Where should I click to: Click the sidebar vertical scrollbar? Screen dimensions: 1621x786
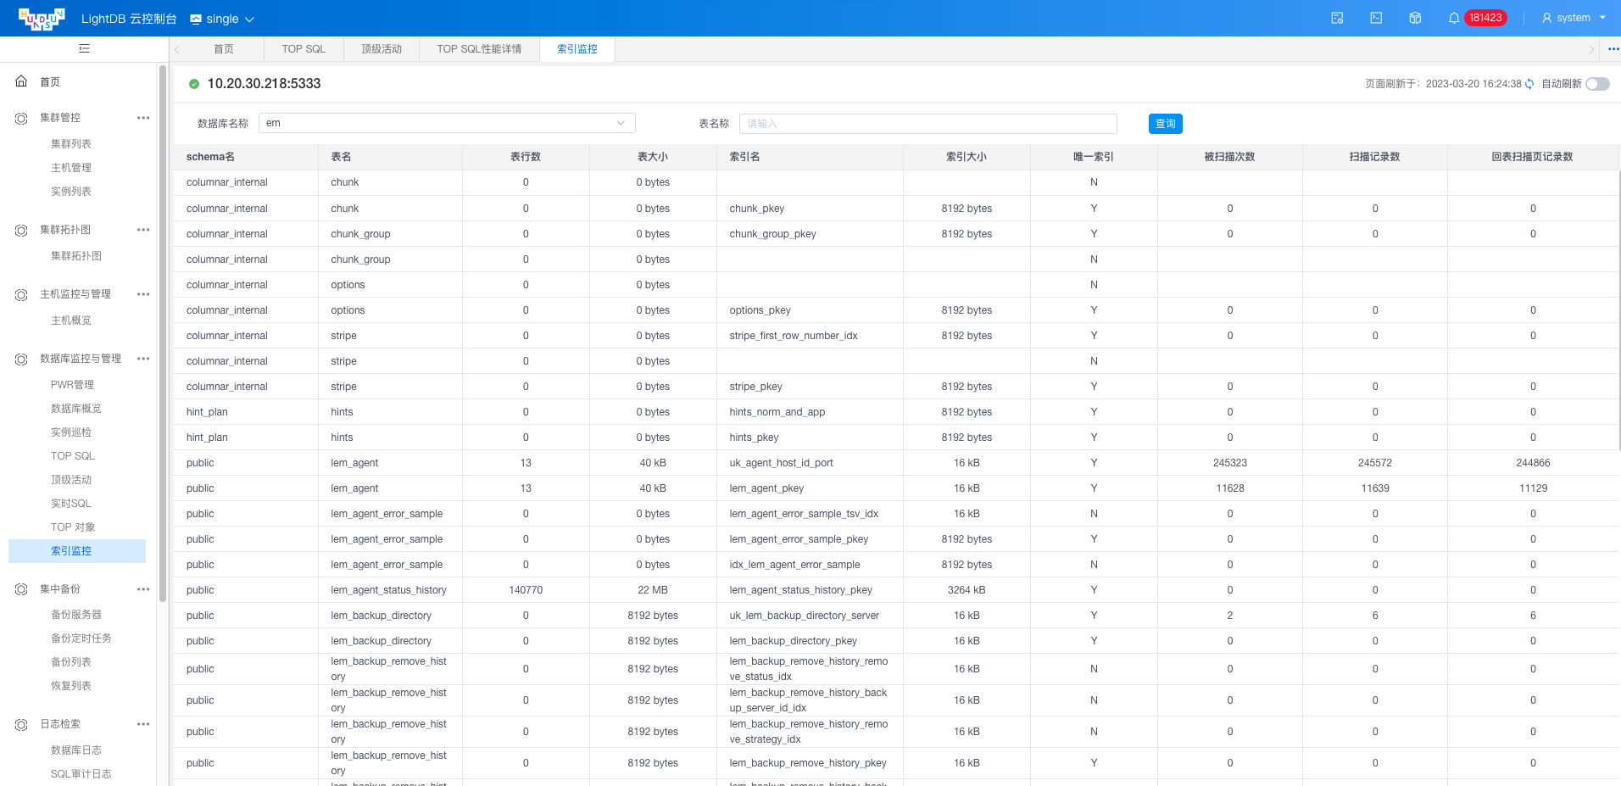[x=163, y=334]
